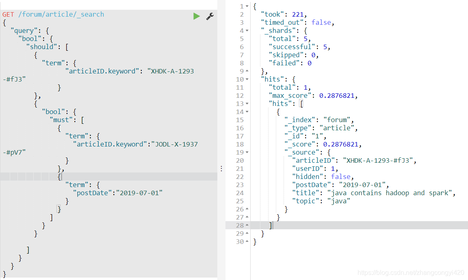Click the fold marker at line 26
Image resolution: width=468 pixels, height=280 pixels.
246,209
